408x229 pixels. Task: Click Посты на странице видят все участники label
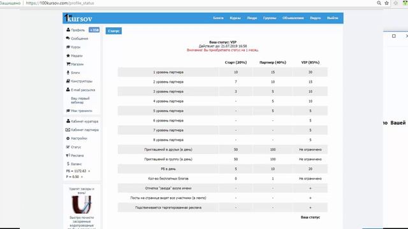pos(168,198)
